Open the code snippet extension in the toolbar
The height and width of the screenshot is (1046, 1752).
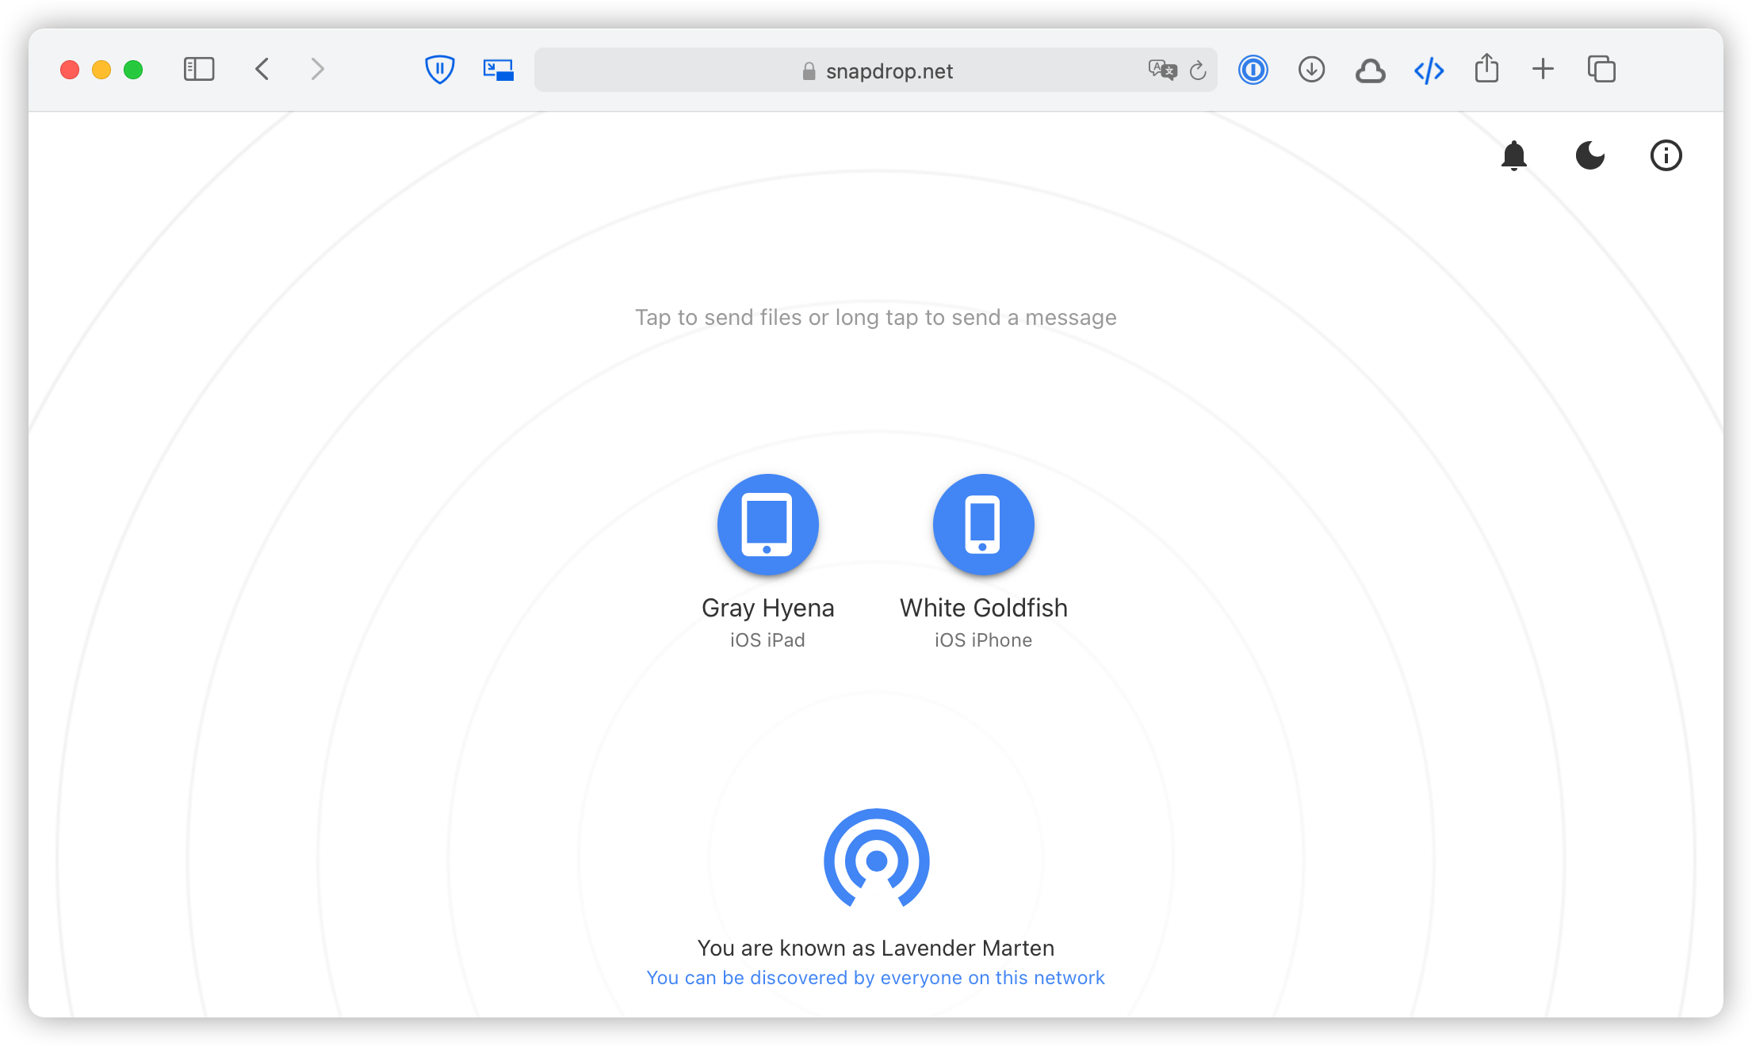[x=1429, y=70]
